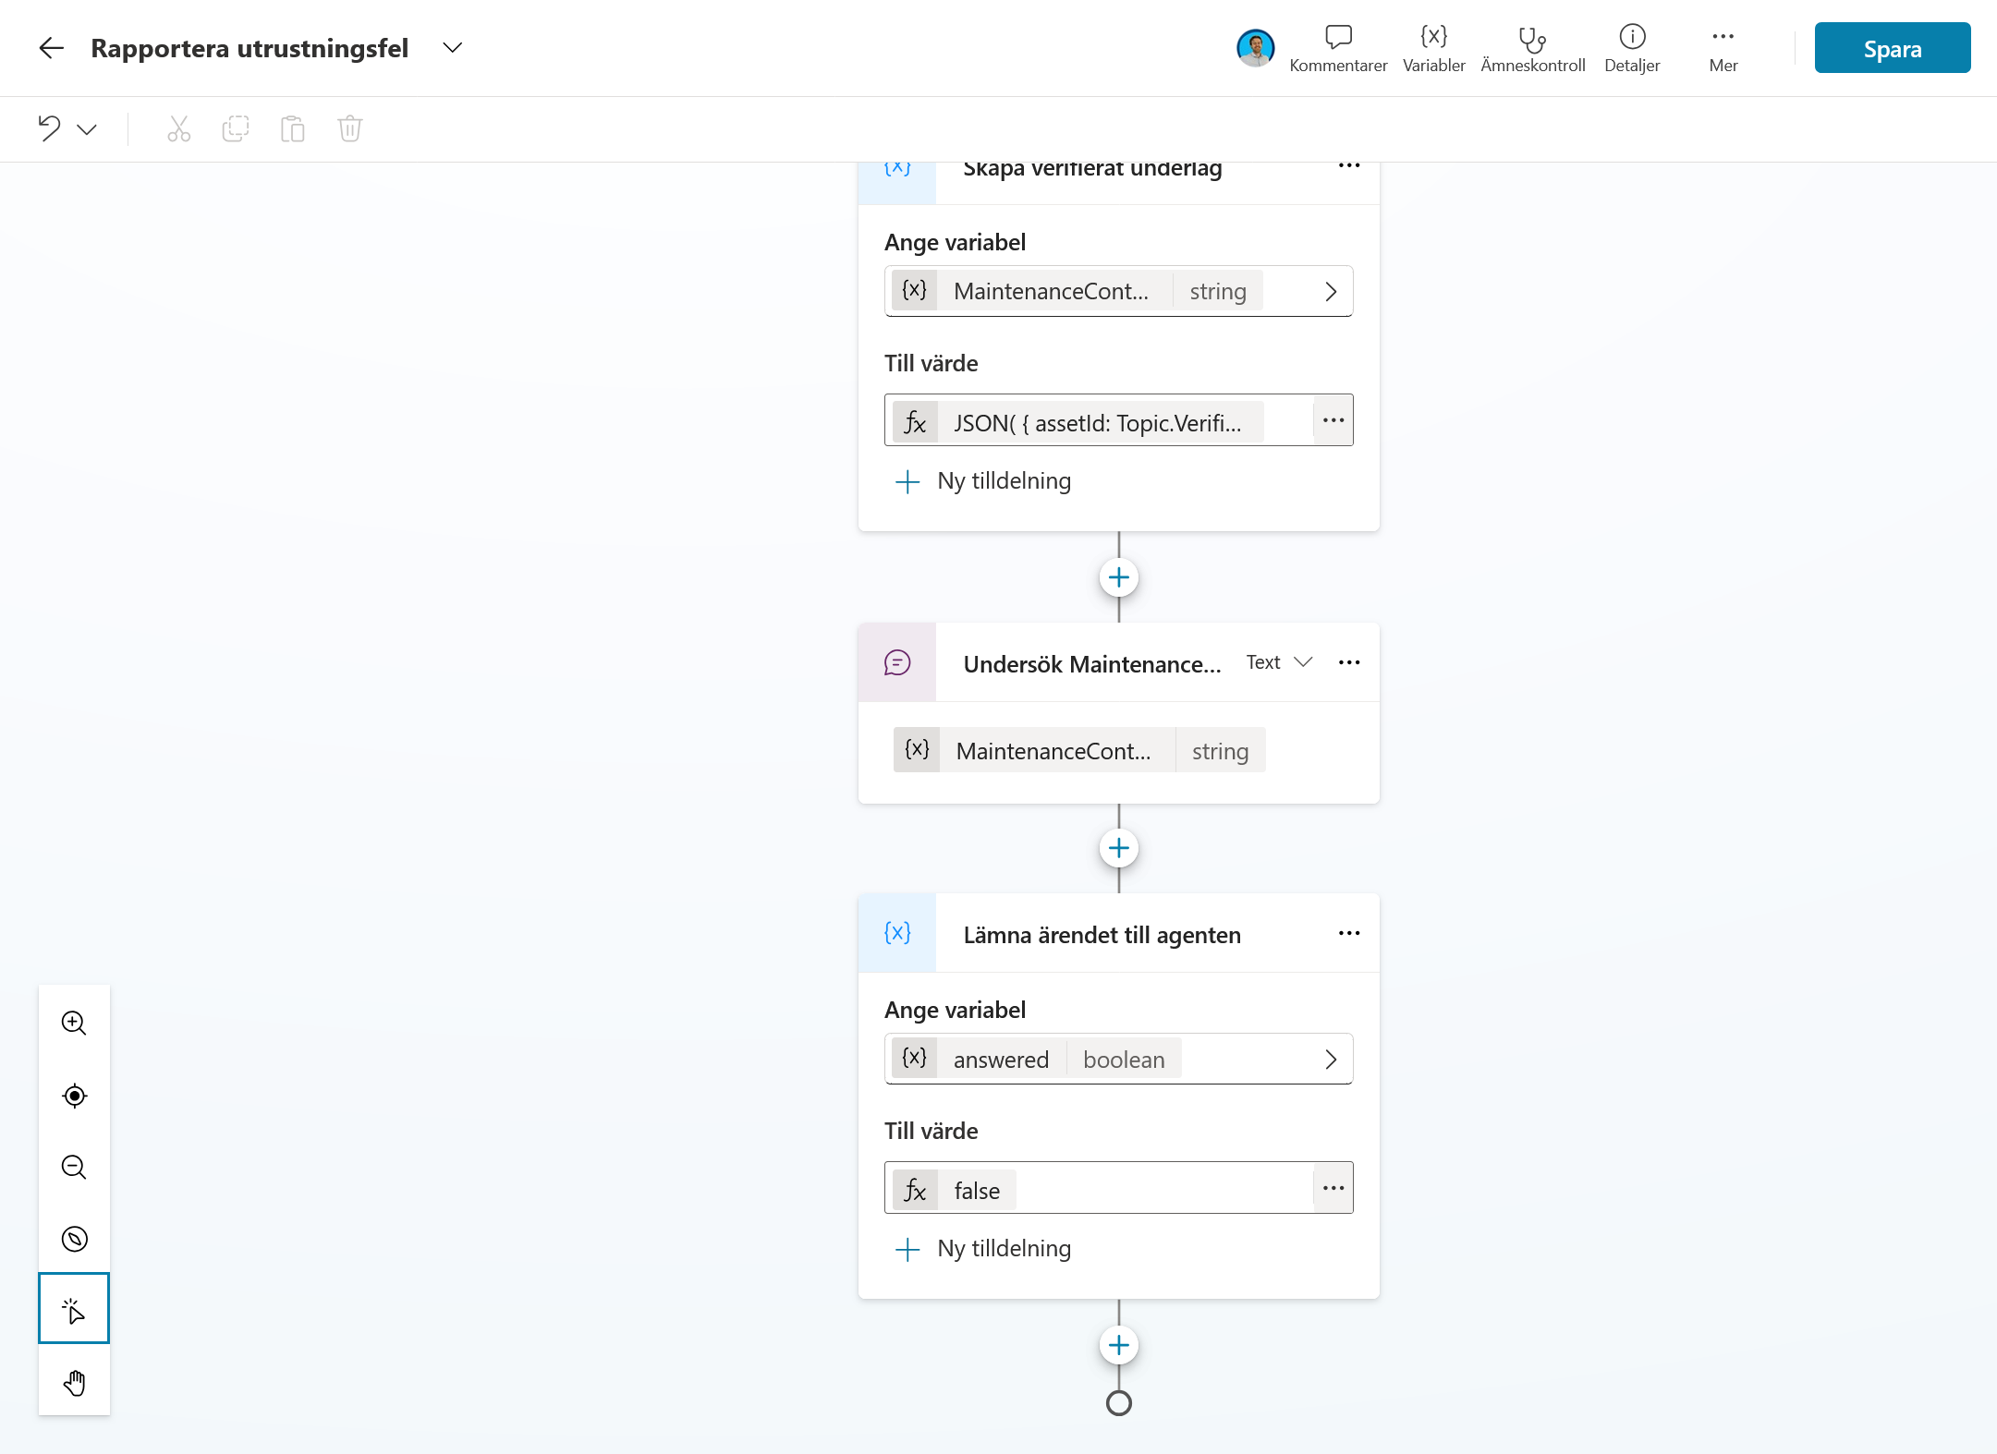Click the delete trash icon
1997x1454 pixels.
(350, 128)
